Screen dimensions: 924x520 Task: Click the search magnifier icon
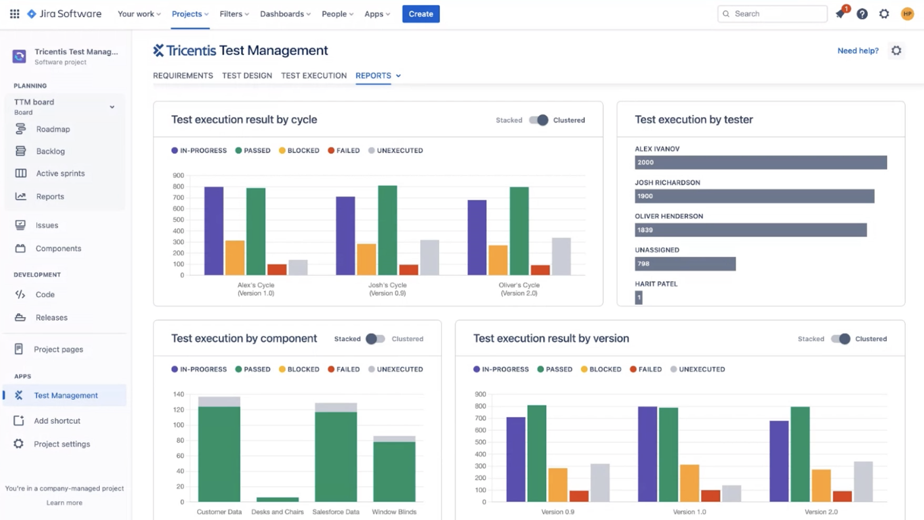click(x=726, y=14)
